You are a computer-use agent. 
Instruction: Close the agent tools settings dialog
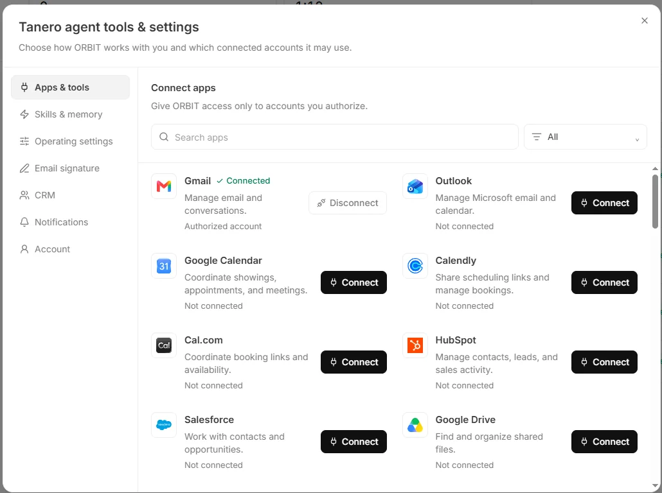644,21
